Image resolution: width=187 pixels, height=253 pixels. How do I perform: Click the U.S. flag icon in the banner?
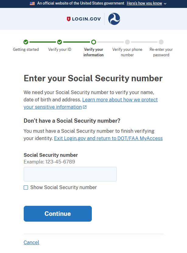click(32, 4)
